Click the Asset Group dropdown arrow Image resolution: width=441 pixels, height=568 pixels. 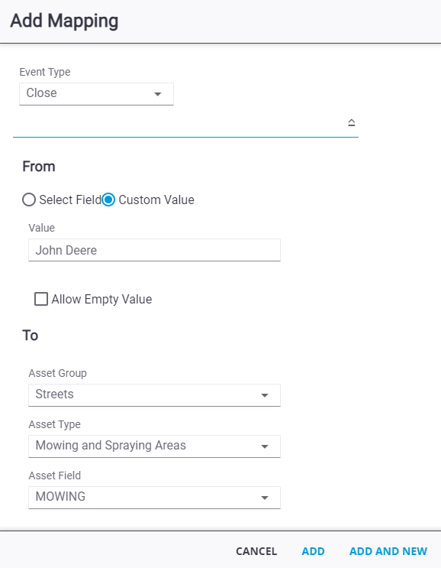pos(265,395)
